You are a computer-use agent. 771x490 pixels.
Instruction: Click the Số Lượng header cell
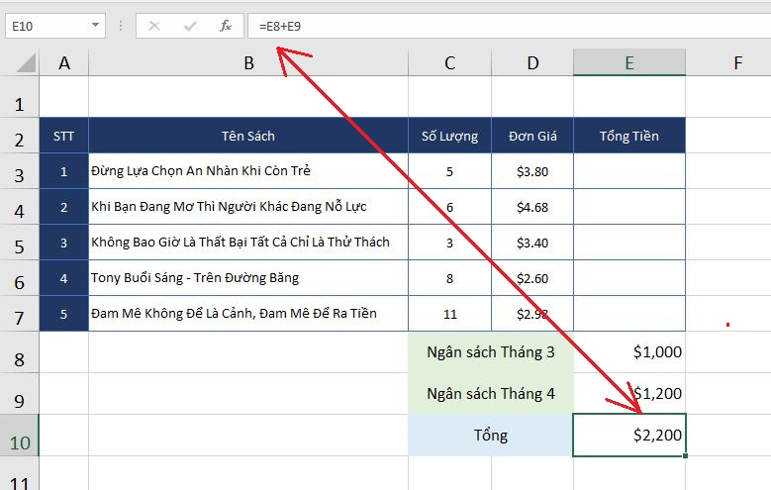[x=449, y=136]
